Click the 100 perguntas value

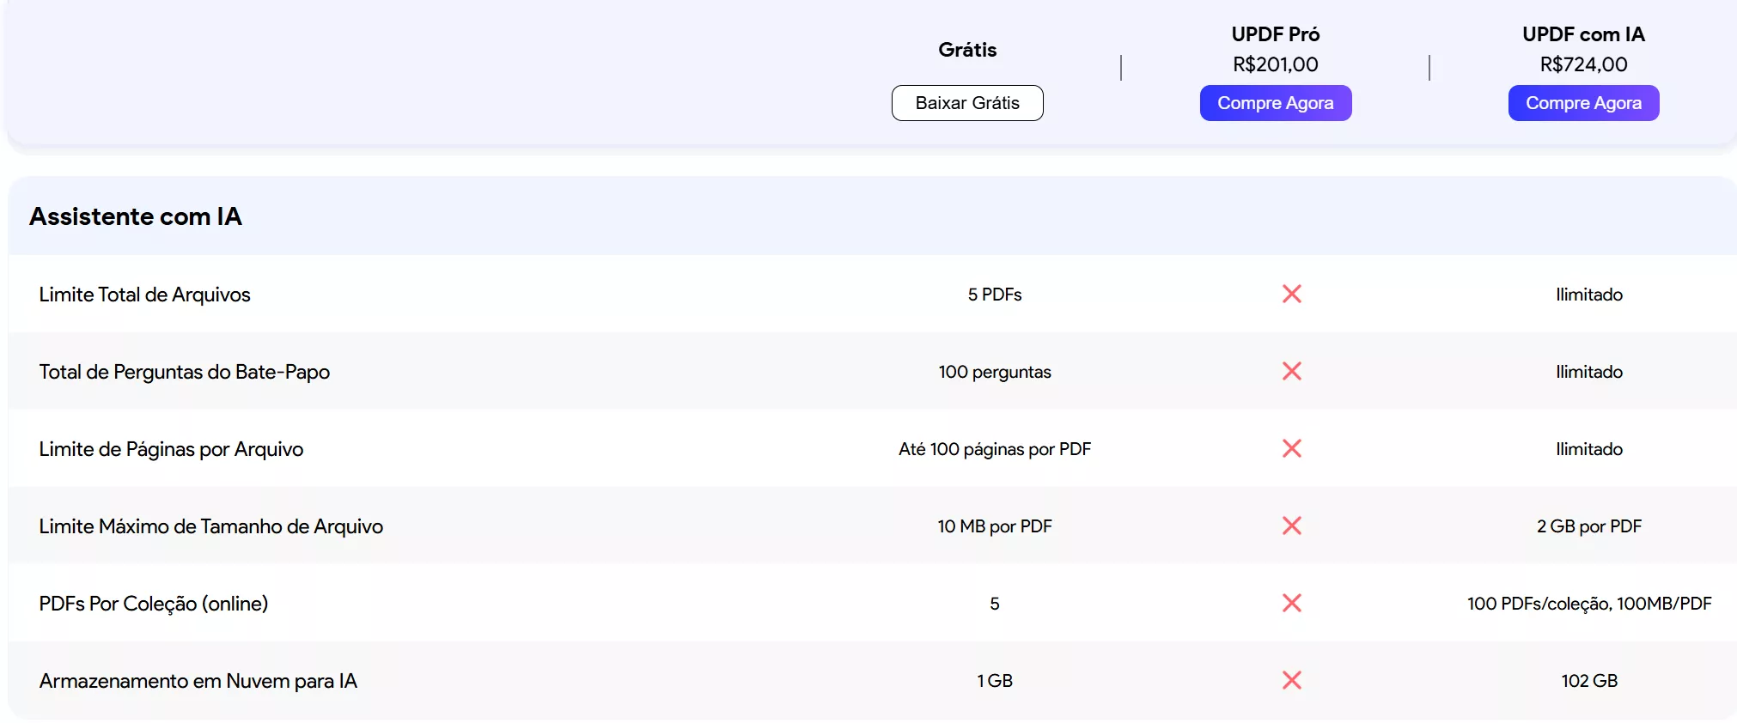tap(995, 372)
